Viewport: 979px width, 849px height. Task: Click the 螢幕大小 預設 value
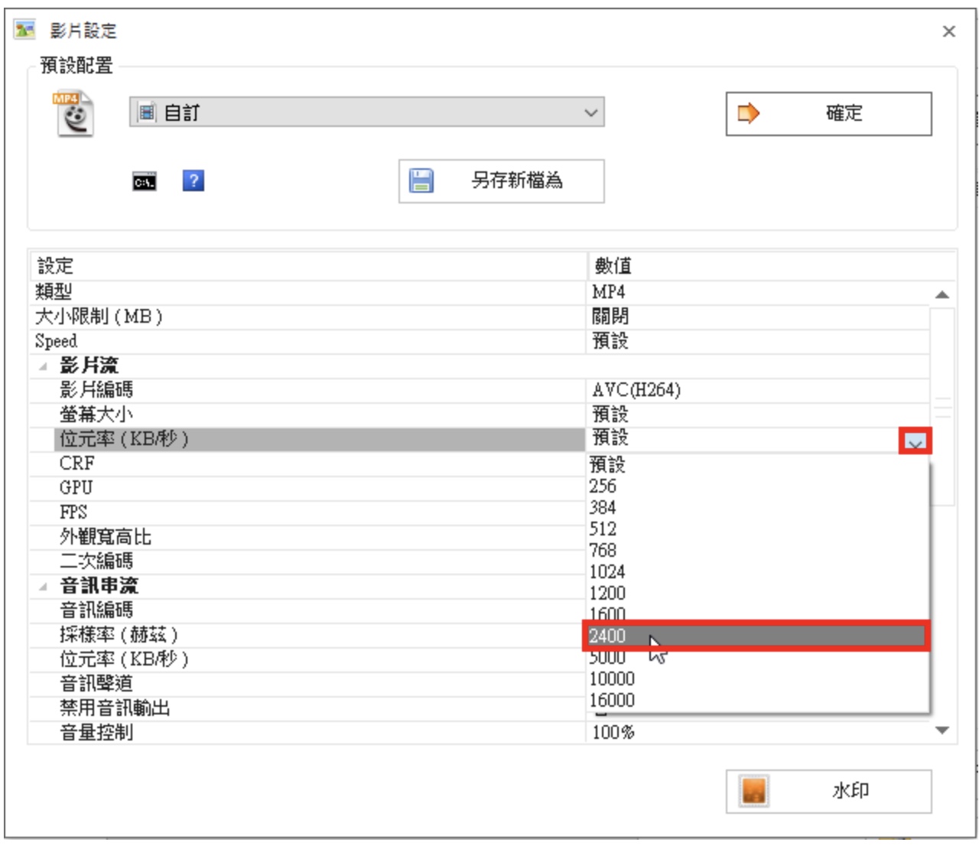click(x=610, y=415)
